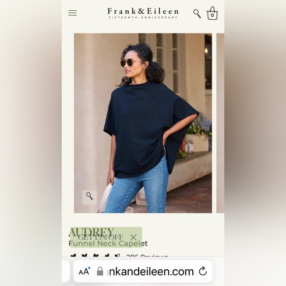Show the next product photo at right edge
Viewport: 286px width, 286px height.
(220, 123)
